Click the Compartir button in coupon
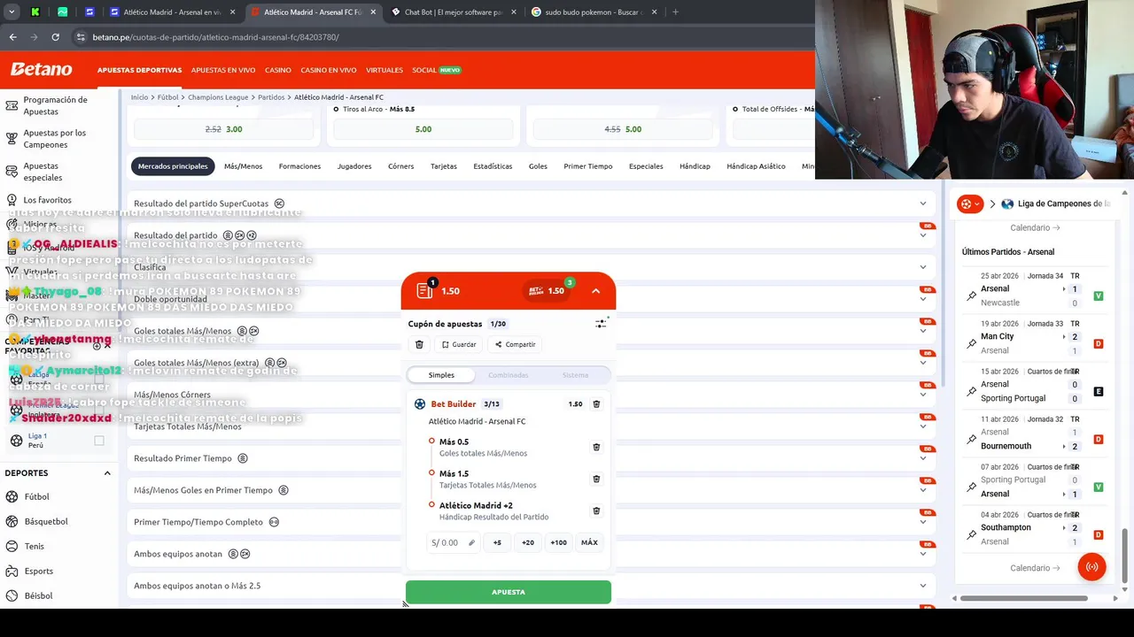This screenshot has width=1134, height=637. pyautogui.click(x=515, y=344)
